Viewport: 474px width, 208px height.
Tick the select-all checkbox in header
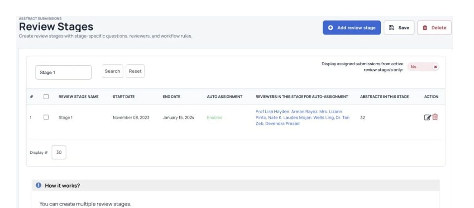point(46,97)
